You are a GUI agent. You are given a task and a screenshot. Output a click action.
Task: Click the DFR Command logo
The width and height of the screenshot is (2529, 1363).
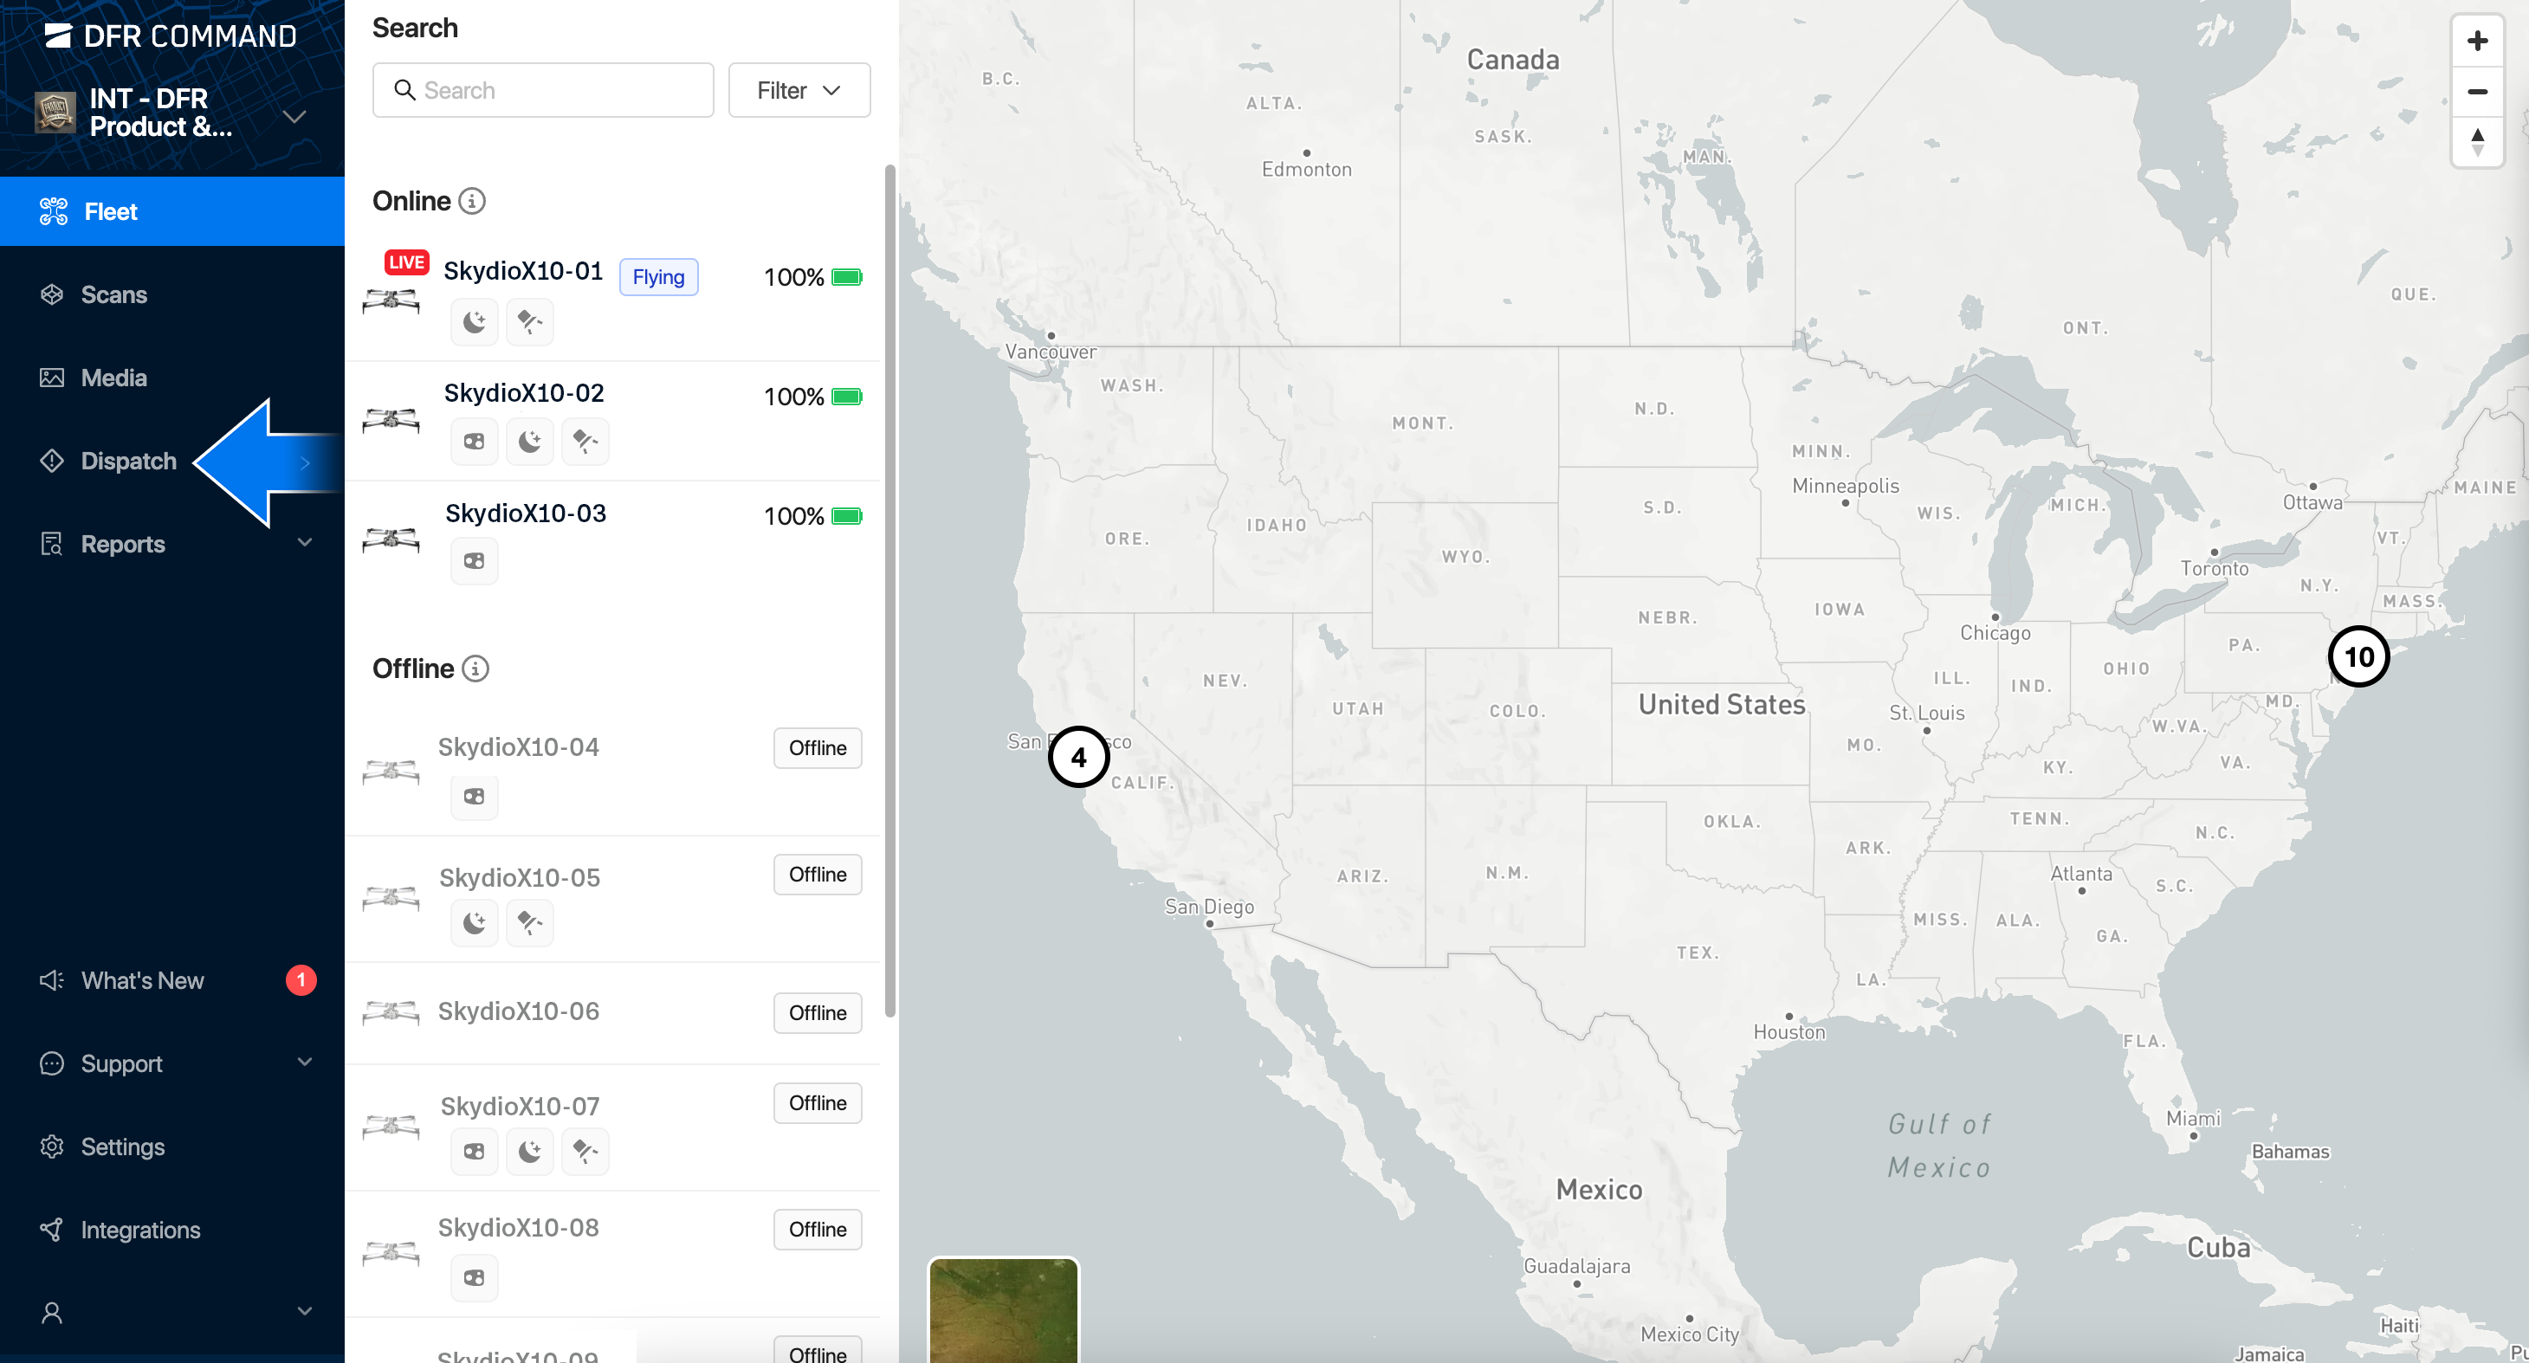point(171,36)
